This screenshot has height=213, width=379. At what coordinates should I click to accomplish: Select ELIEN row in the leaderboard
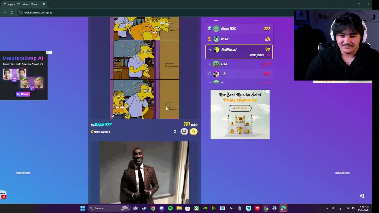[239, 64]
